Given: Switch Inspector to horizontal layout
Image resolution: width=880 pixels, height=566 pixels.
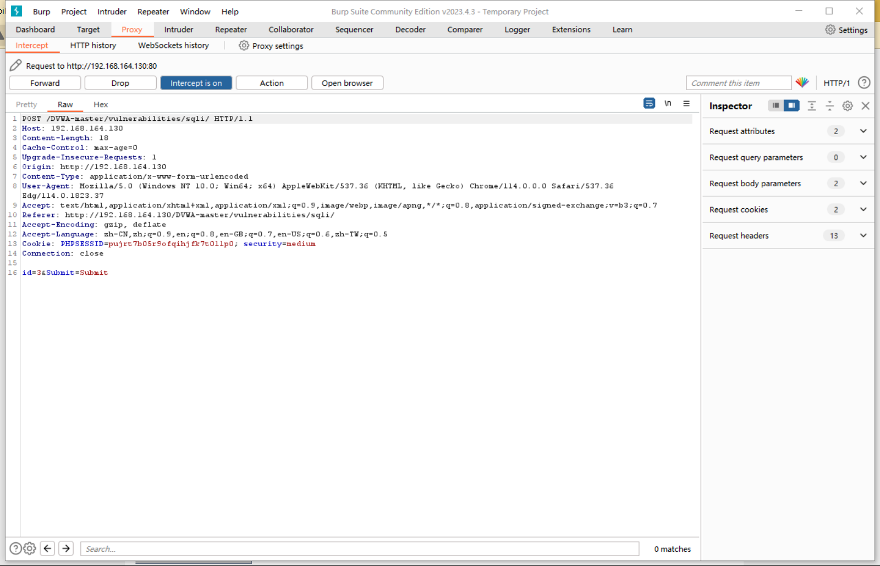Looking at the screenshot, I should [776, 106].
